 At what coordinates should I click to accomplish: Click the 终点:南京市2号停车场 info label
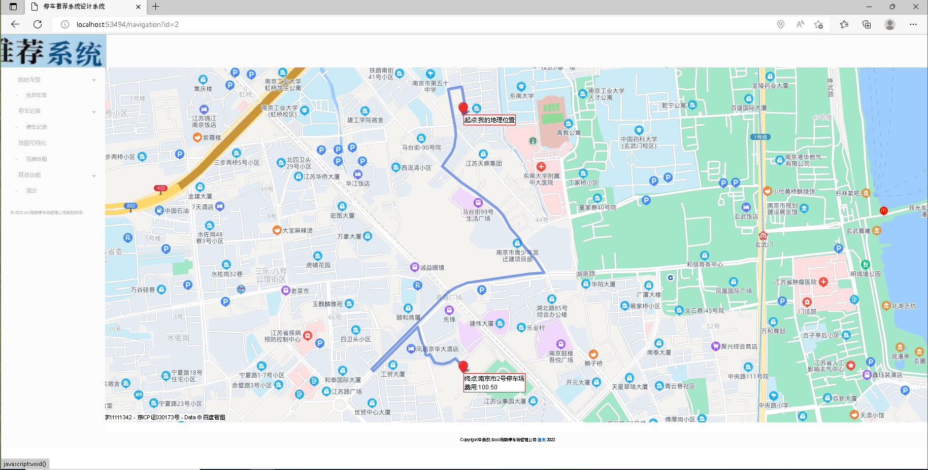click(x=494, y=383)
